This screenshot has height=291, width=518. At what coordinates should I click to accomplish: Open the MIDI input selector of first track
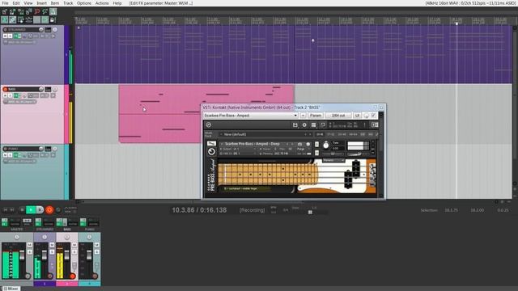tap(19, 42)
